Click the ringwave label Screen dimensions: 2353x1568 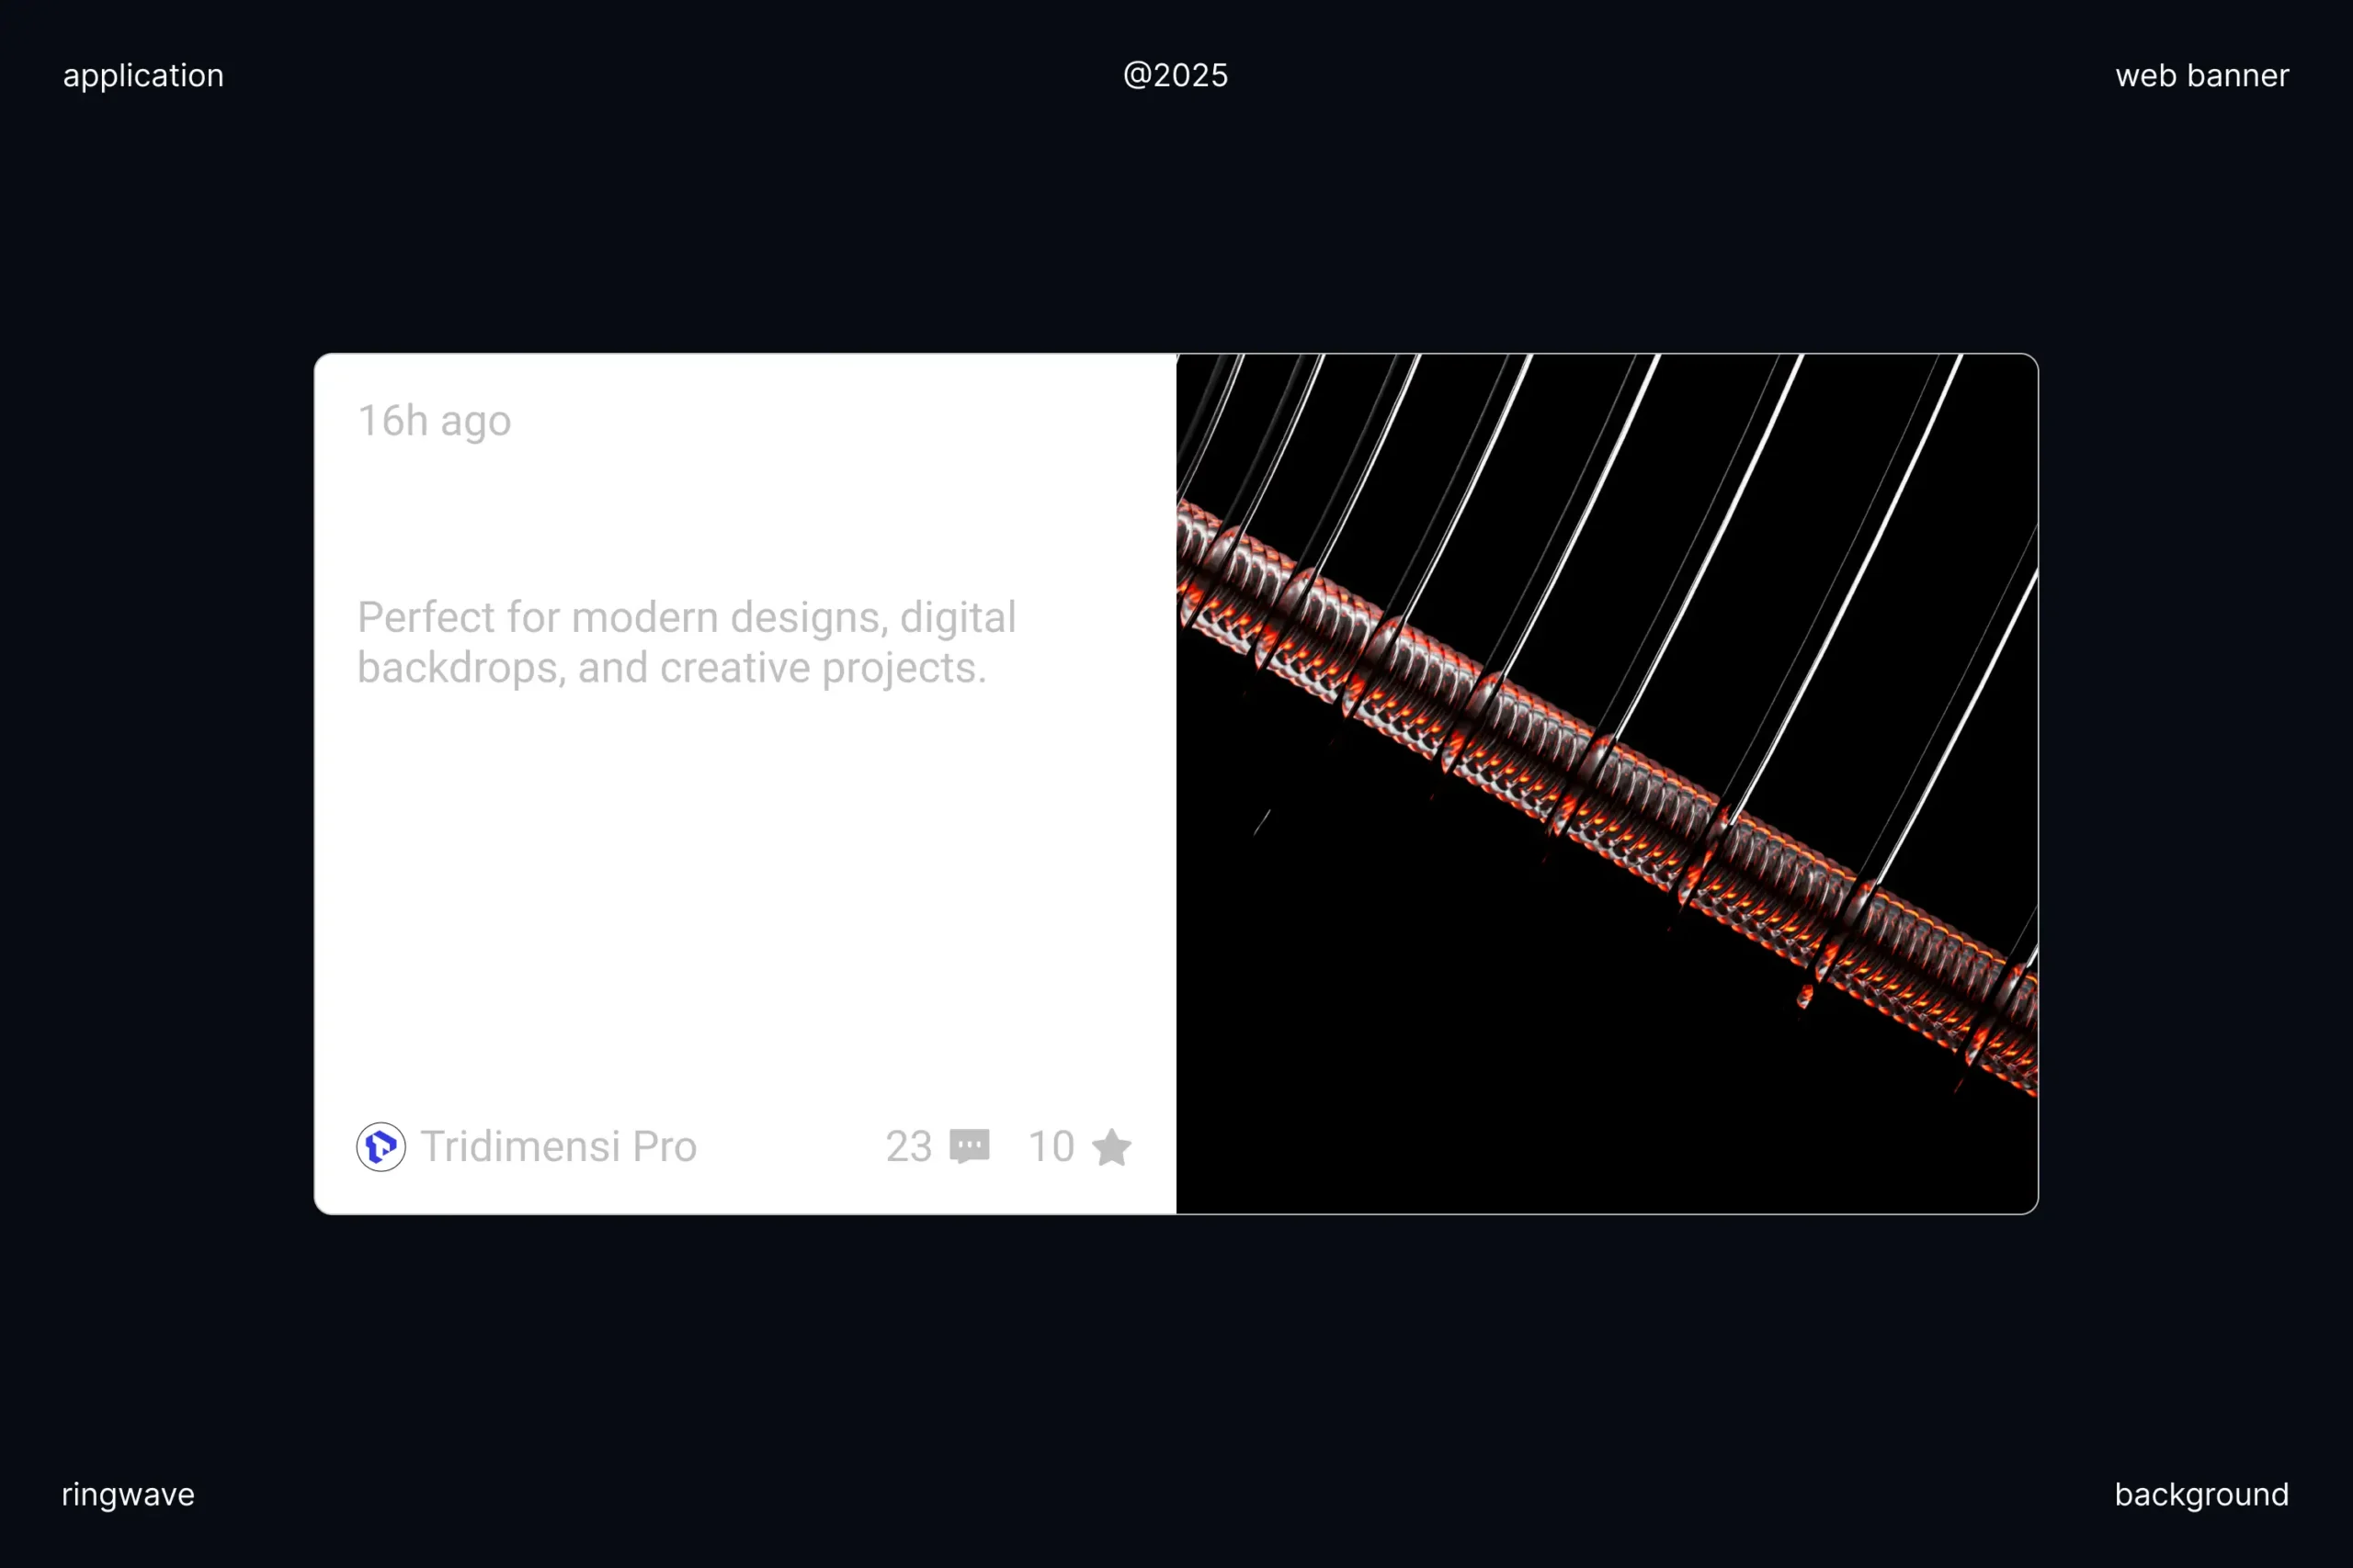(128, 1494)
